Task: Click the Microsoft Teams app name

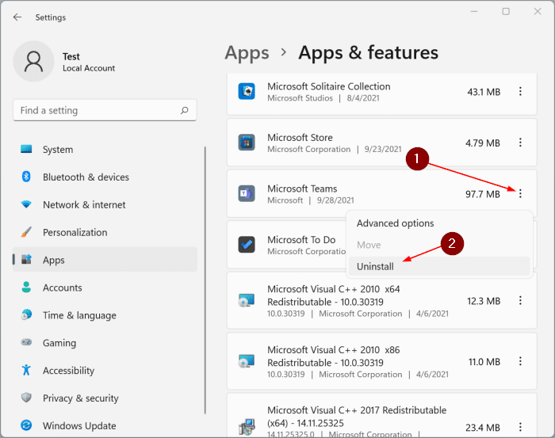Action: [x=302, y=189]
